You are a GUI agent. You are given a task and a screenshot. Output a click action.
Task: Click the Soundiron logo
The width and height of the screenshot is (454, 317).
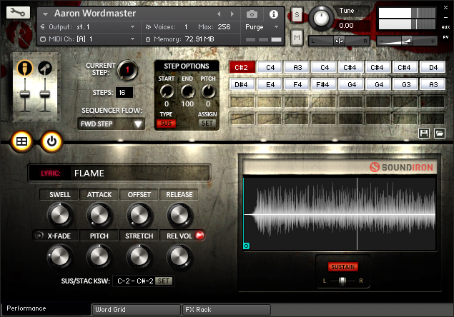[401, 167]
